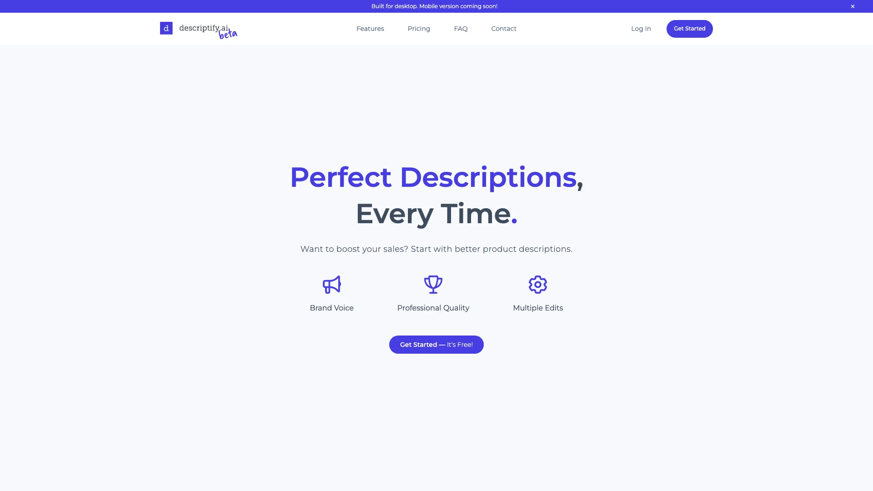
Task: Click the Multiple Edits gear settings icon
Action: coord(538,284)
